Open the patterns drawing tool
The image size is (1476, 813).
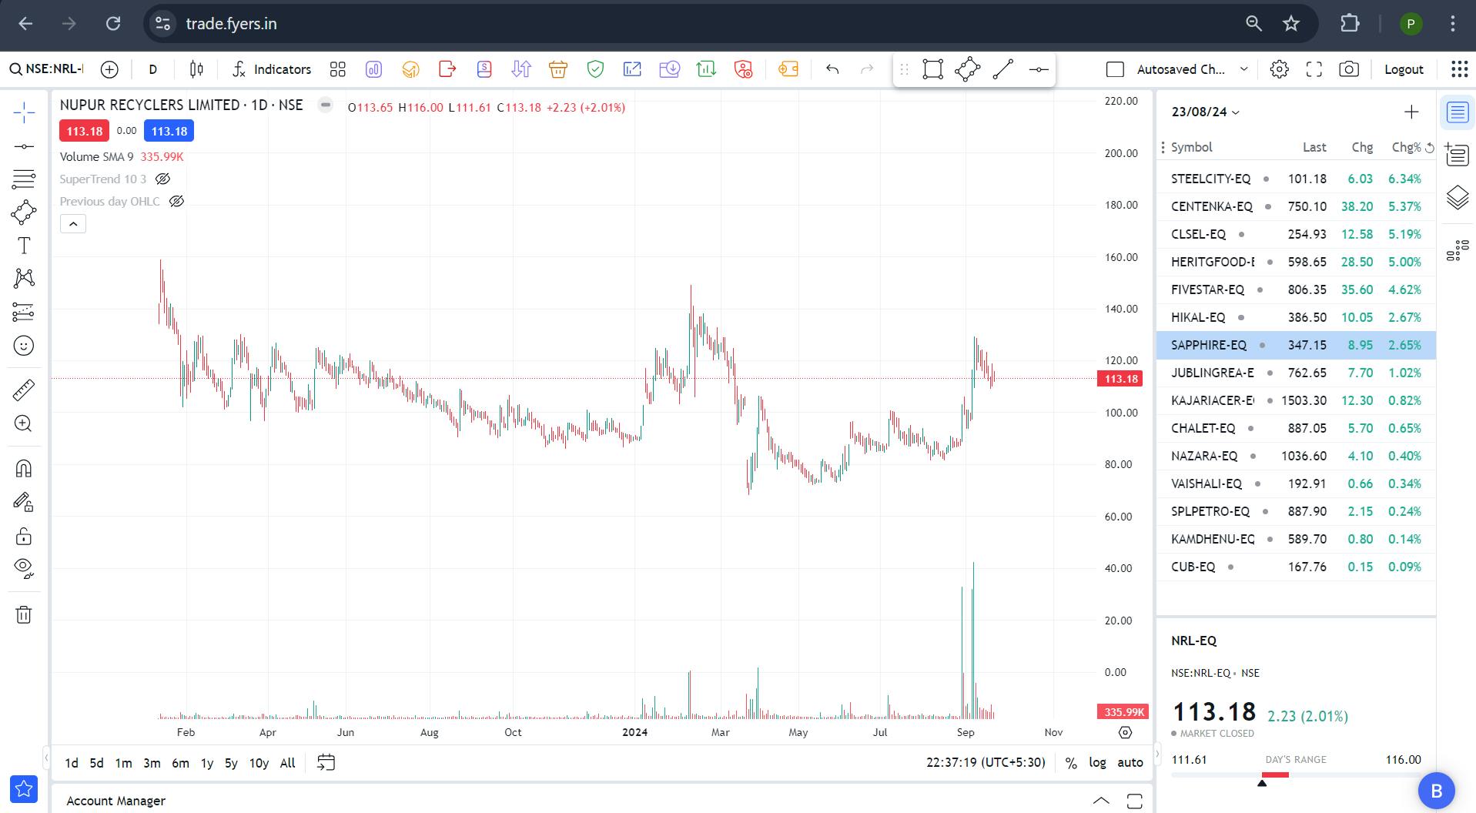pyautogui.click(x=24, y=279)
